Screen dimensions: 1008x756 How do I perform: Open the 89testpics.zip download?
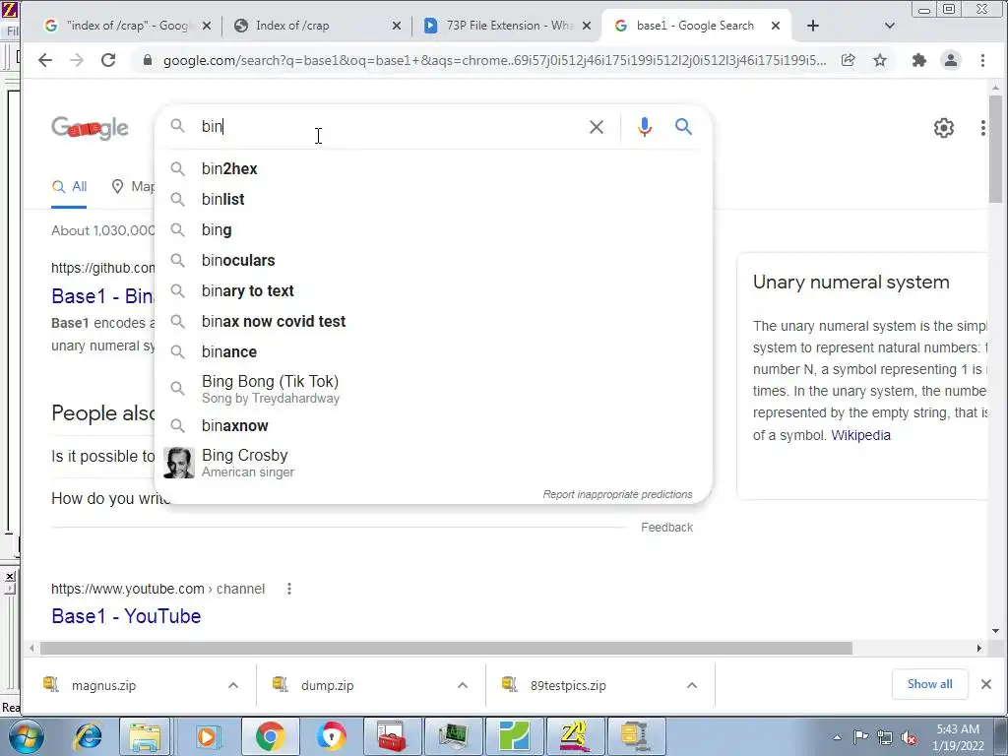568,685
